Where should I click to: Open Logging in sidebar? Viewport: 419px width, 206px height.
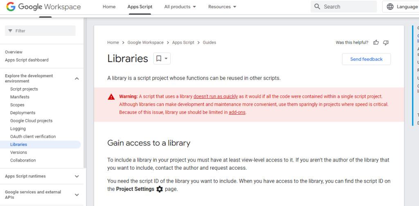[x=18, y=129]
